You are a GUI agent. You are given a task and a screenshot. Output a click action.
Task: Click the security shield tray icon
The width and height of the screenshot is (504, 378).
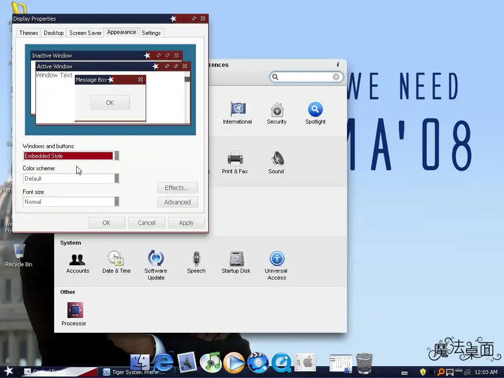pyautogui.click(x=423, y=372)
